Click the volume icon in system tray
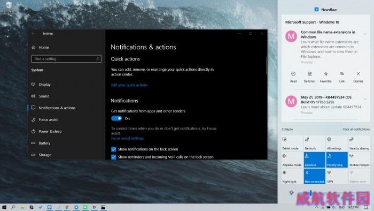The image size is (374, 211). [x=334, y=207]
